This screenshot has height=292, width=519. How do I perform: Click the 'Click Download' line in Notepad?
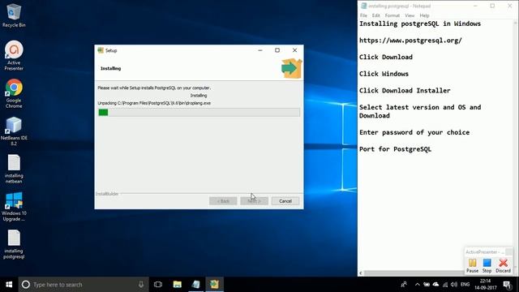click(386, 57)
